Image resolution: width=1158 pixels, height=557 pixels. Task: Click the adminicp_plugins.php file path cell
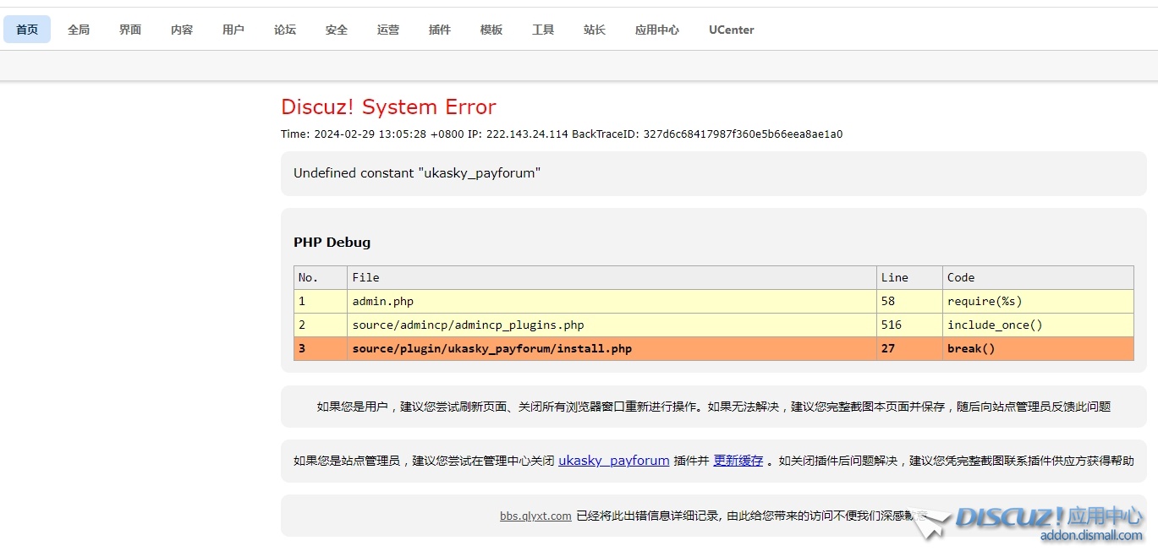(x=612, y=325)
